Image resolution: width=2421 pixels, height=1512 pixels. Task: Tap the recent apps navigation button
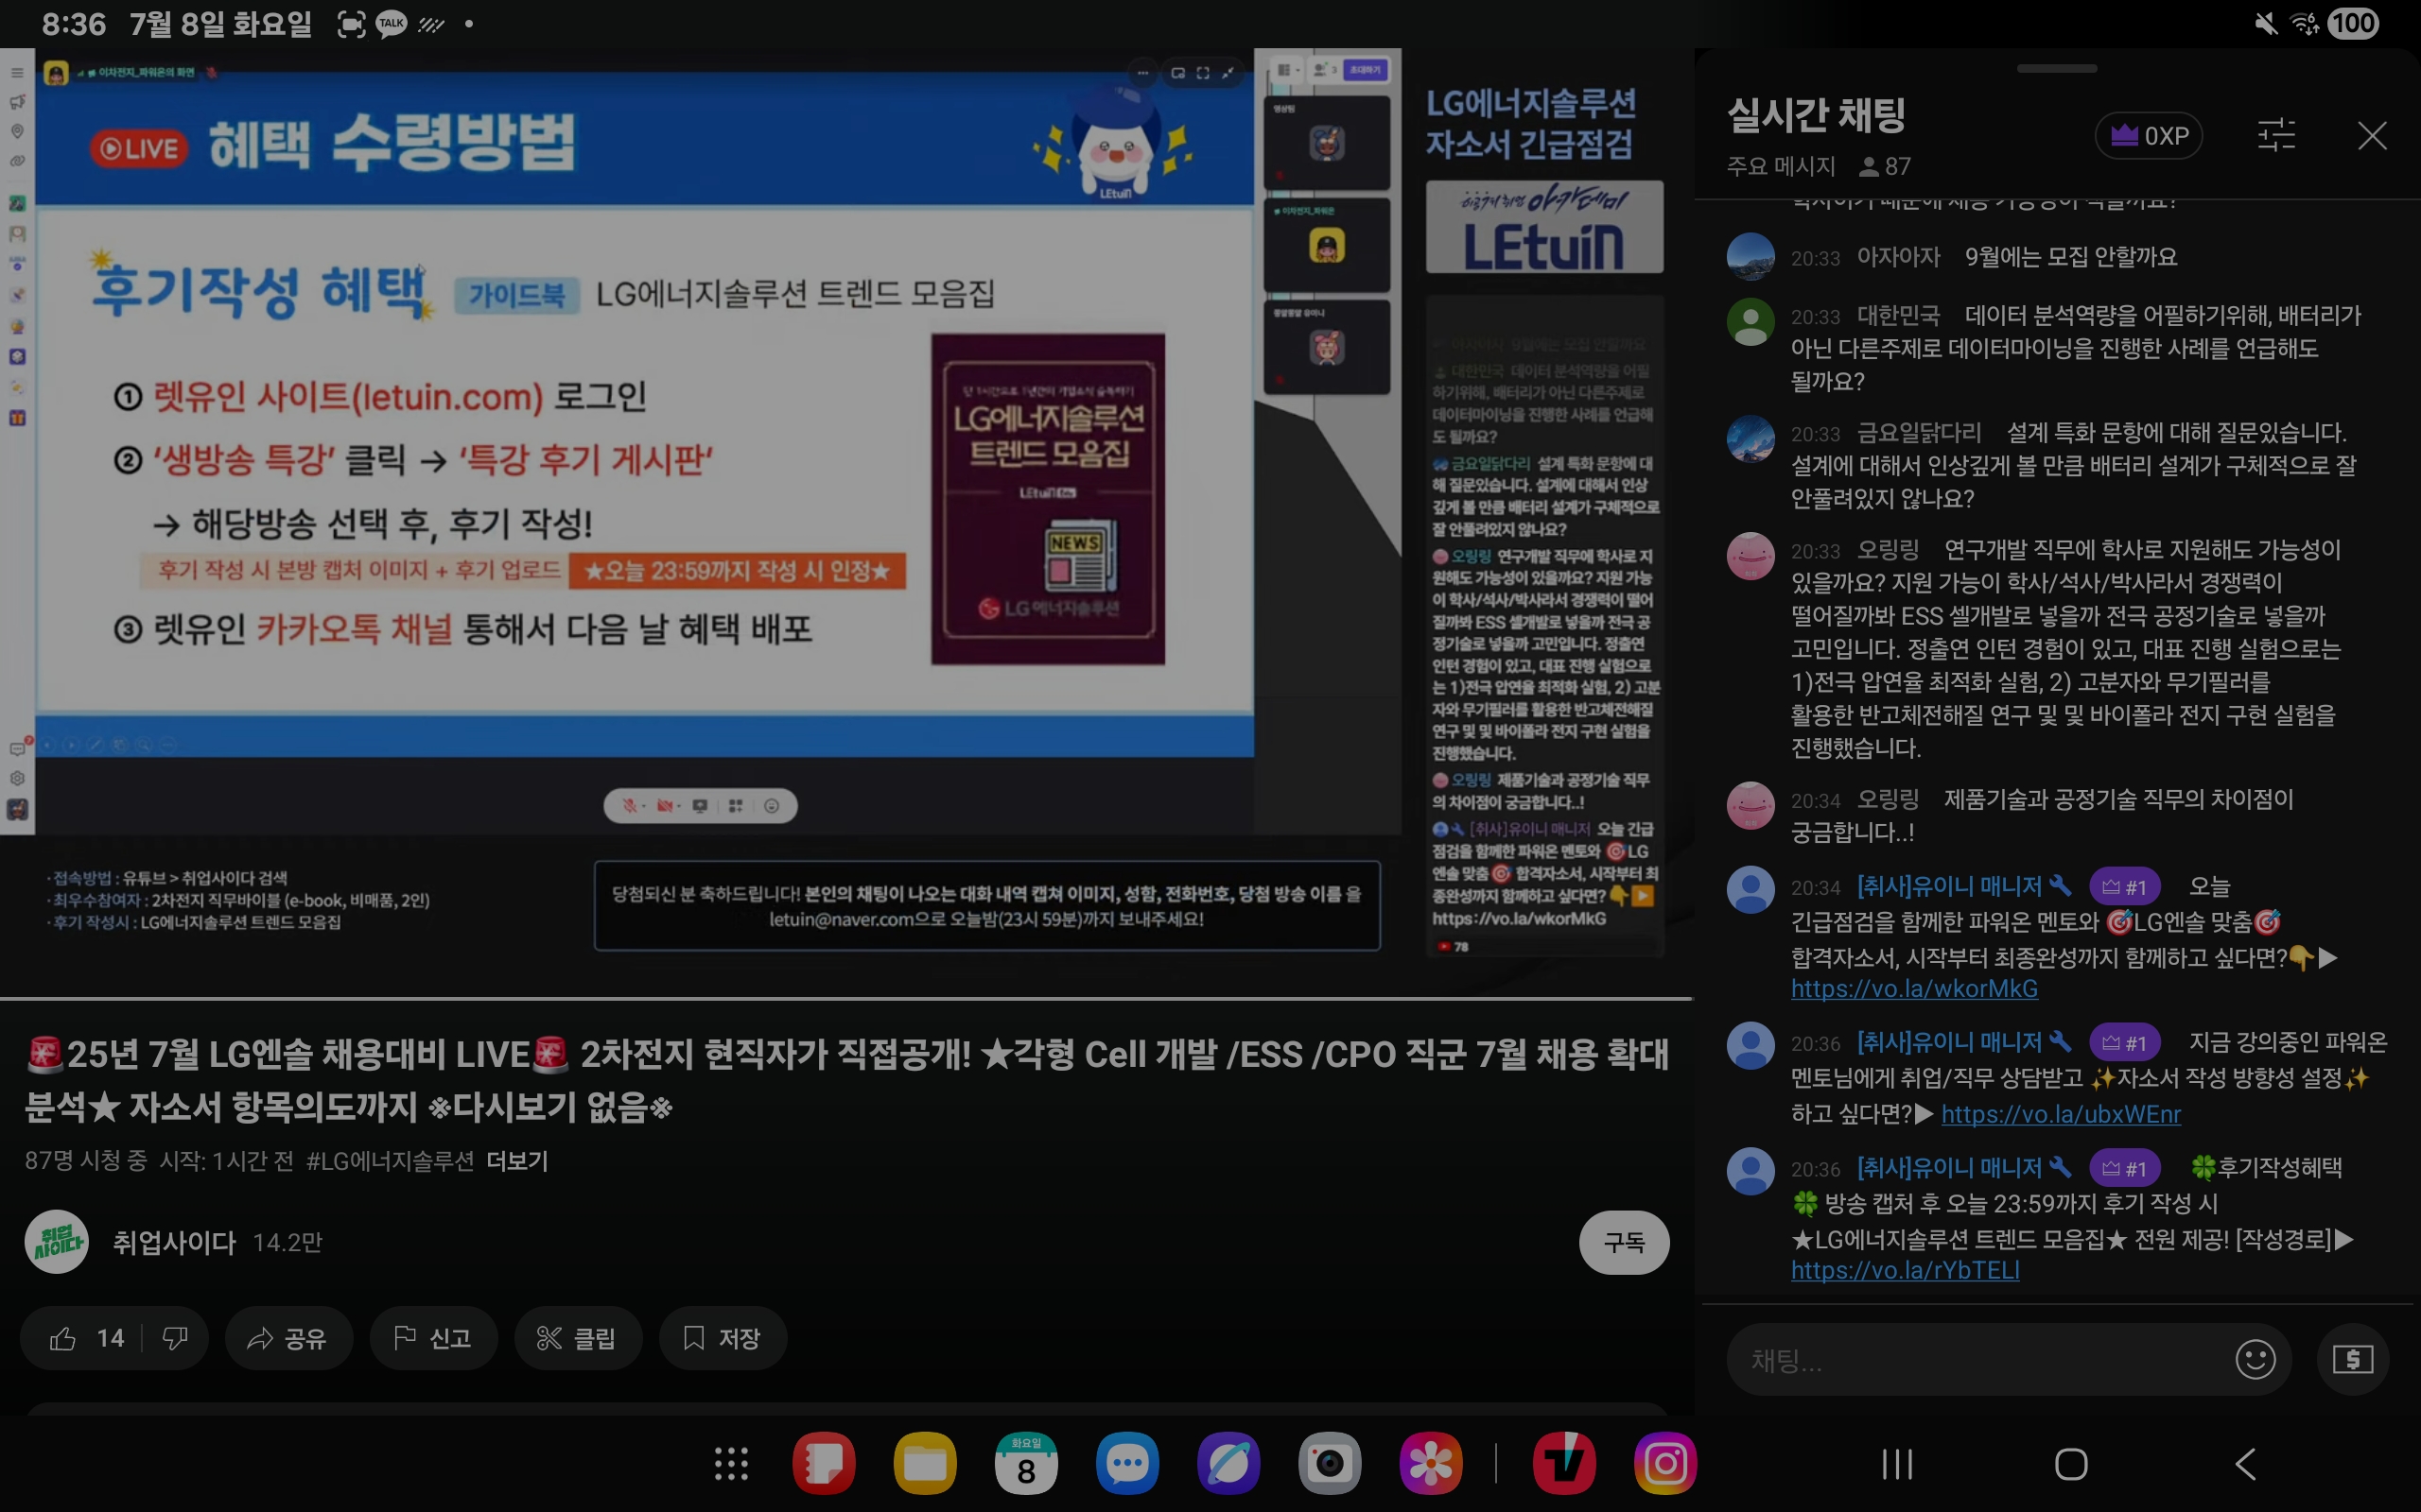tap(1897, 1464)
